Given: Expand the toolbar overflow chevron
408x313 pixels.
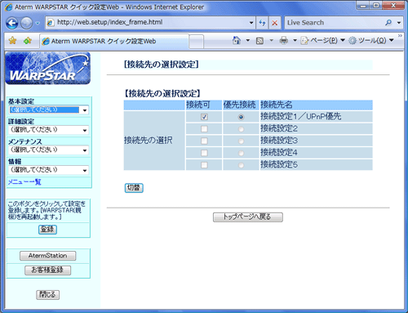Looking at the screenshot, I should click(400, 36).
